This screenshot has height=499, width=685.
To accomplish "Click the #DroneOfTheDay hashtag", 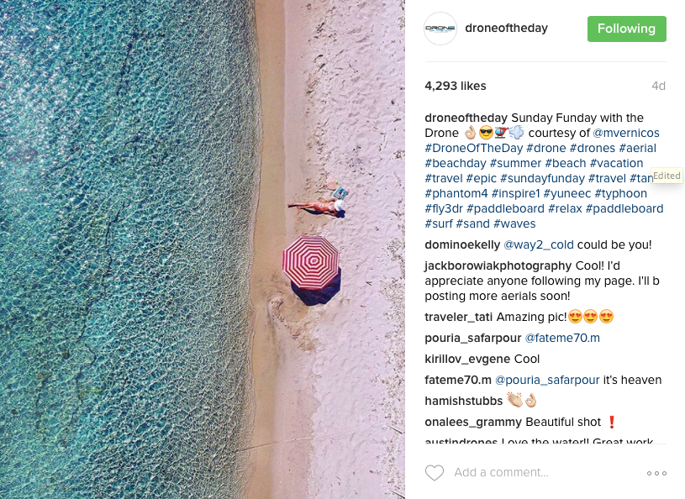I will 473,148.
